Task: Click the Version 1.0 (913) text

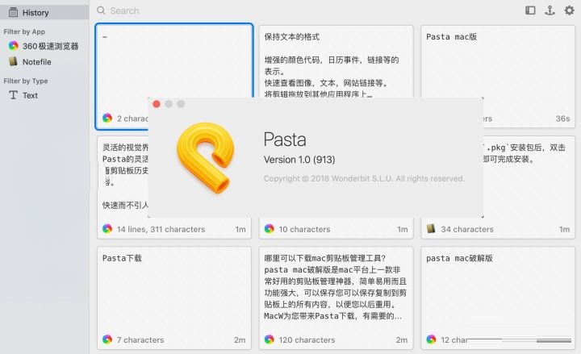Action: (x=299, y=160)
